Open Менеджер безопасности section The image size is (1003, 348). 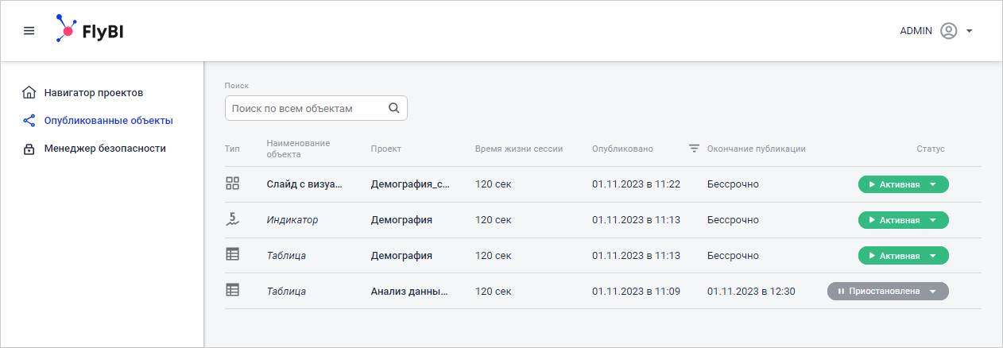(x=105, y=149)
